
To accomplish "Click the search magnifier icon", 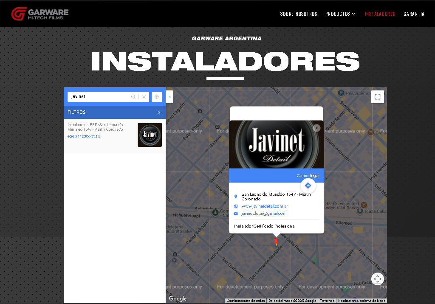I will pos(133,96).
